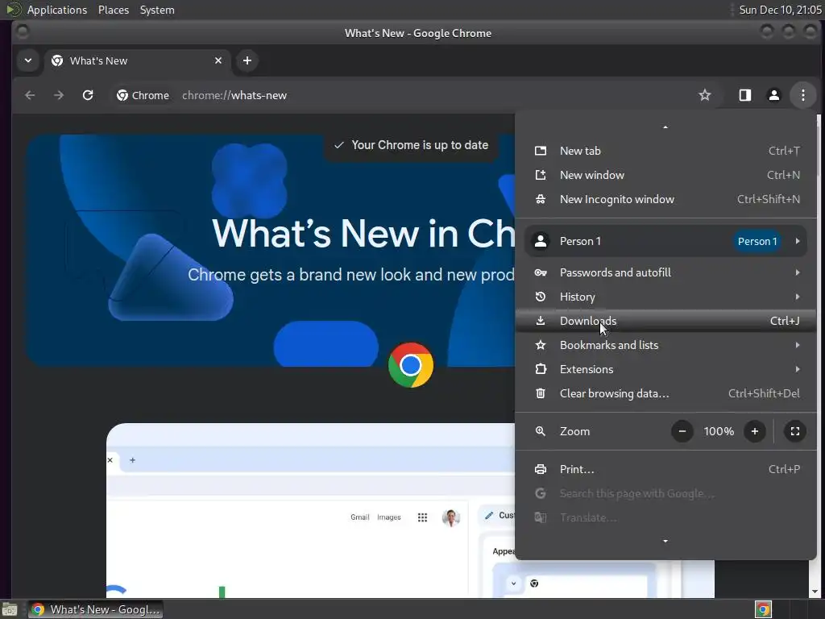
Task: Open the tab search dropdown chevron
Action: (28, 60)
